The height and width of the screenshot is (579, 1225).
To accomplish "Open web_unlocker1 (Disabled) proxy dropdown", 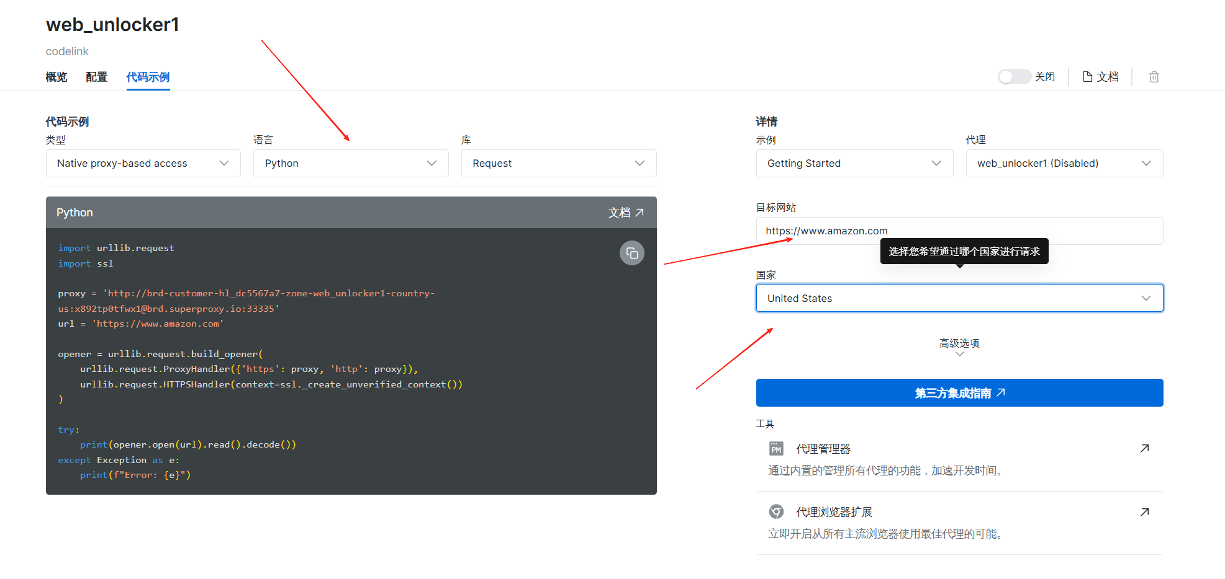I will click(1064, 164).
